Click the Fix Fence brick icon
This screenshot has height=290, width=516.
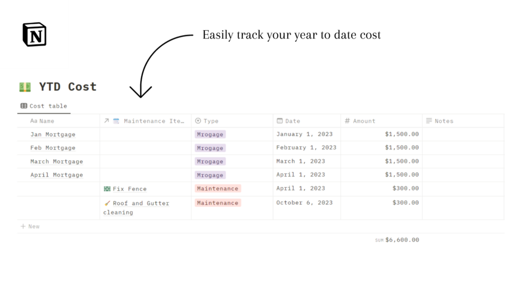pyautogui.click(x=107, y=189)
